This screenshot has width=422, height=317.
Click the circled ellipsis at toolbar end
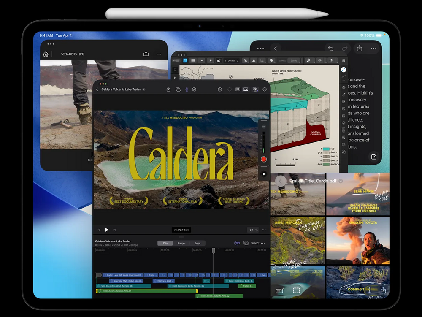coord(265,89)
